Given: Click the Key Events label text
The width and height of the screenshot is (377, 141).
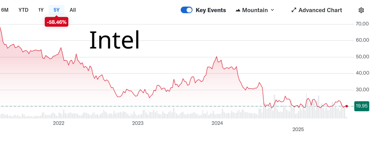Looking at the screenshot, I should click(211, 10).
